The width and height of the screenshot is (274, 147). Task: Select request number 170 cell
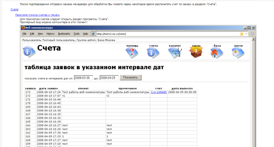tap(31, 103)
